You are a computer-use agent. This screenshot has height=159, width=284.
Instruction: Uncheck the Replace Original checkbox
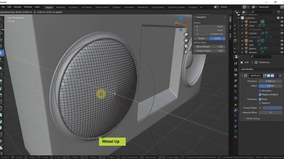pyautogui.click(x=260, y=95)
